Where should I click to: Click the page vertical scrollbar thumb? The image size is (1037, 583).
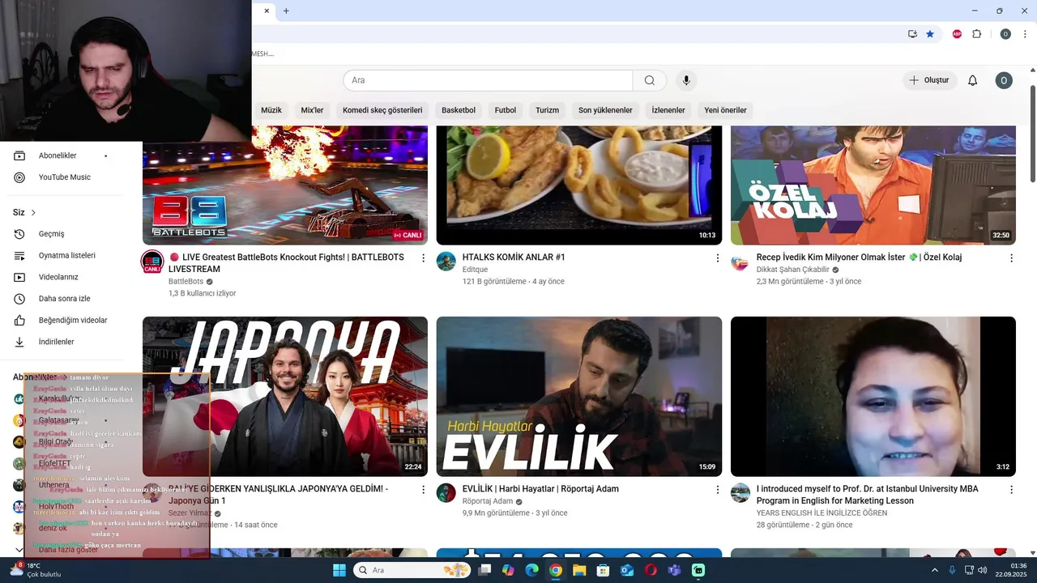tap(1032, 134)
